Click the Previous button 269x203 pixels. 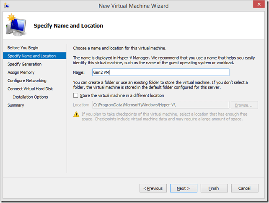153,188
